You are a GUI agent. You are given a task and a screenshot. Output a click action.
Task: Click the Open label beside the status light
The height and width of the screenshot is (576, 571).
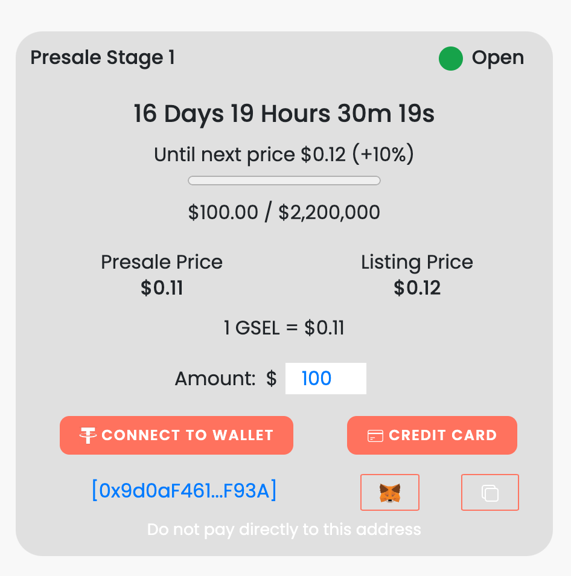497,58
